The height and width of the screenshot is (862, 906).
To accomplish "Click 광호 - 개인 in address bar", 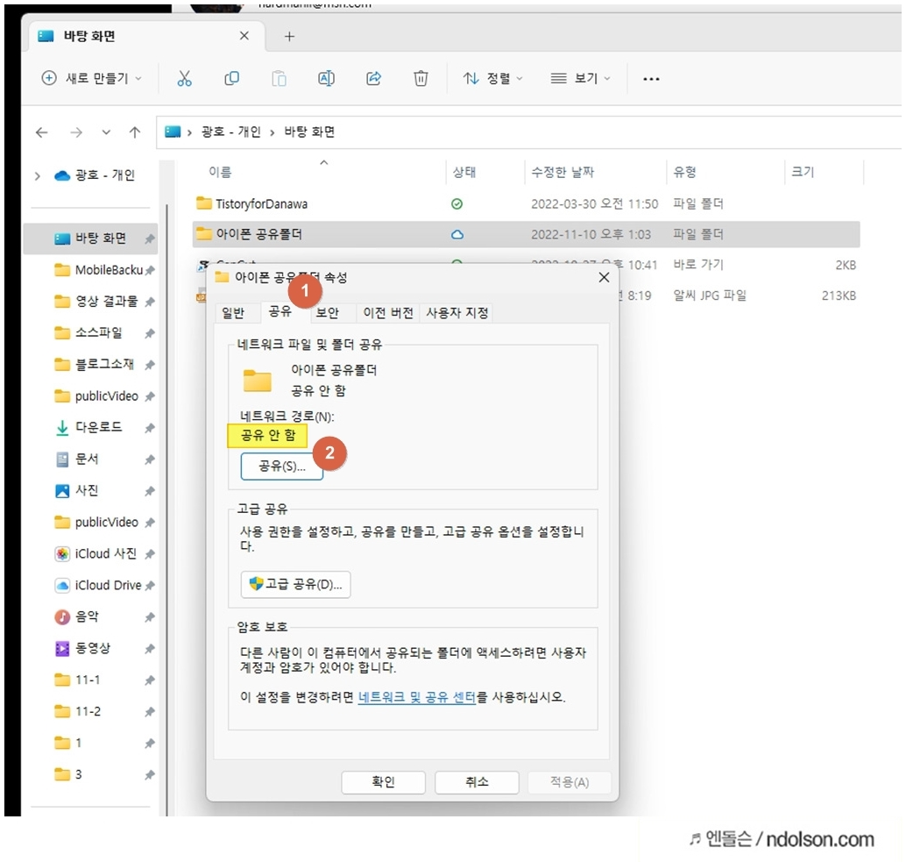I will pos(231,132).
